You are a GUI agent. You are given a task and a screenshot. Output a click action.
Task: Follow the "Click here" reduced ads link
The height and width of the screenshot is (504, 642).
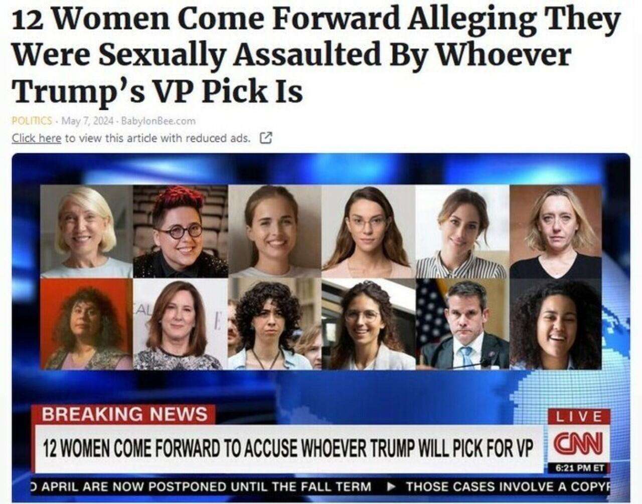pos(36,138)
